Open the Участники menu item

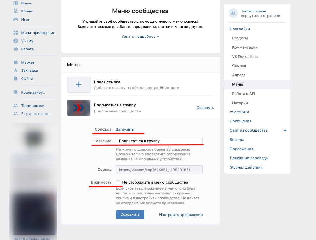239,112
